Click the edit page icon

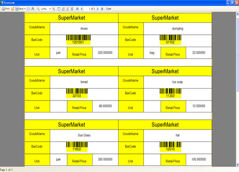click(67, 9)
